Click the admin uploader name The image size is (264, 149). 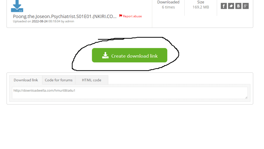click(x=70, y=21)
